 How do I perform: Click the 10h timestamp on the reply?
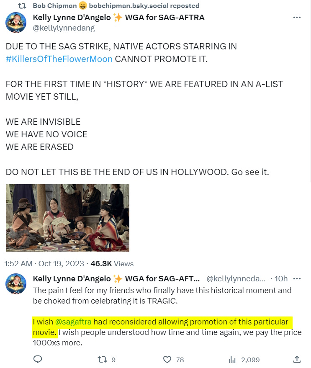coord(282,279)
